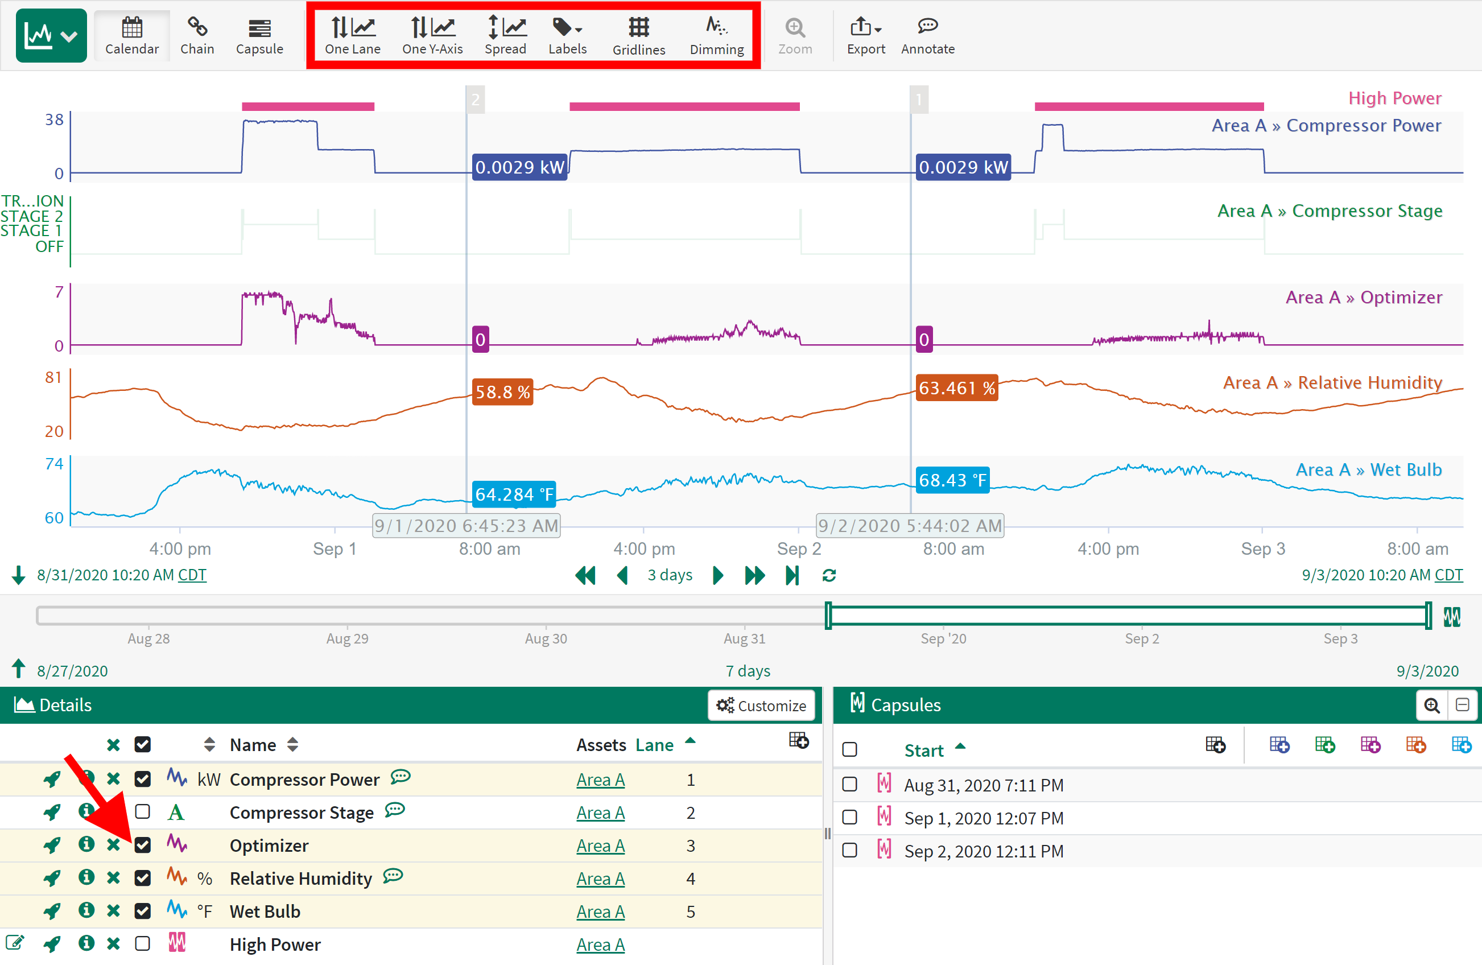
Task: Uncheck the Optimizer row checkbox
Action: coord(143,845)
